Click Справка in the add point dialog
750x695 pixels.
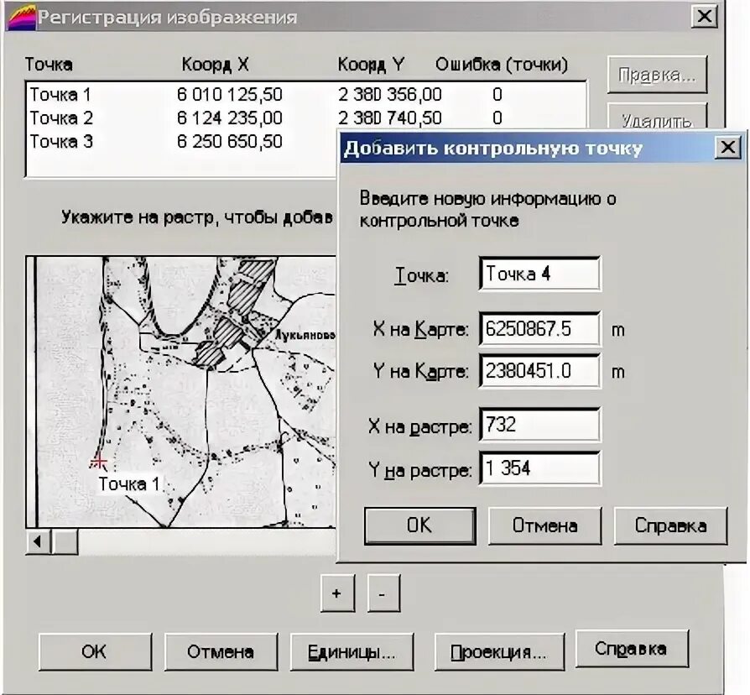(x=670, y=526)
